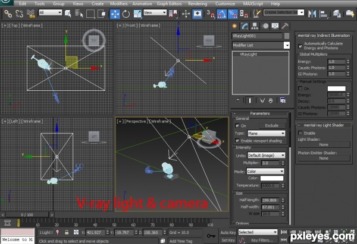Open the Graph Editors menu
This screenshot has width=357, height=244.
169,4
